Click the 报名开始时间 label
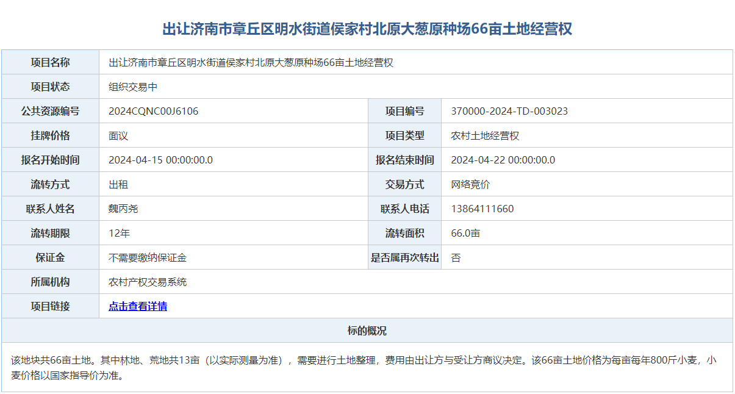735x394 pixels. tap(51, 160)
